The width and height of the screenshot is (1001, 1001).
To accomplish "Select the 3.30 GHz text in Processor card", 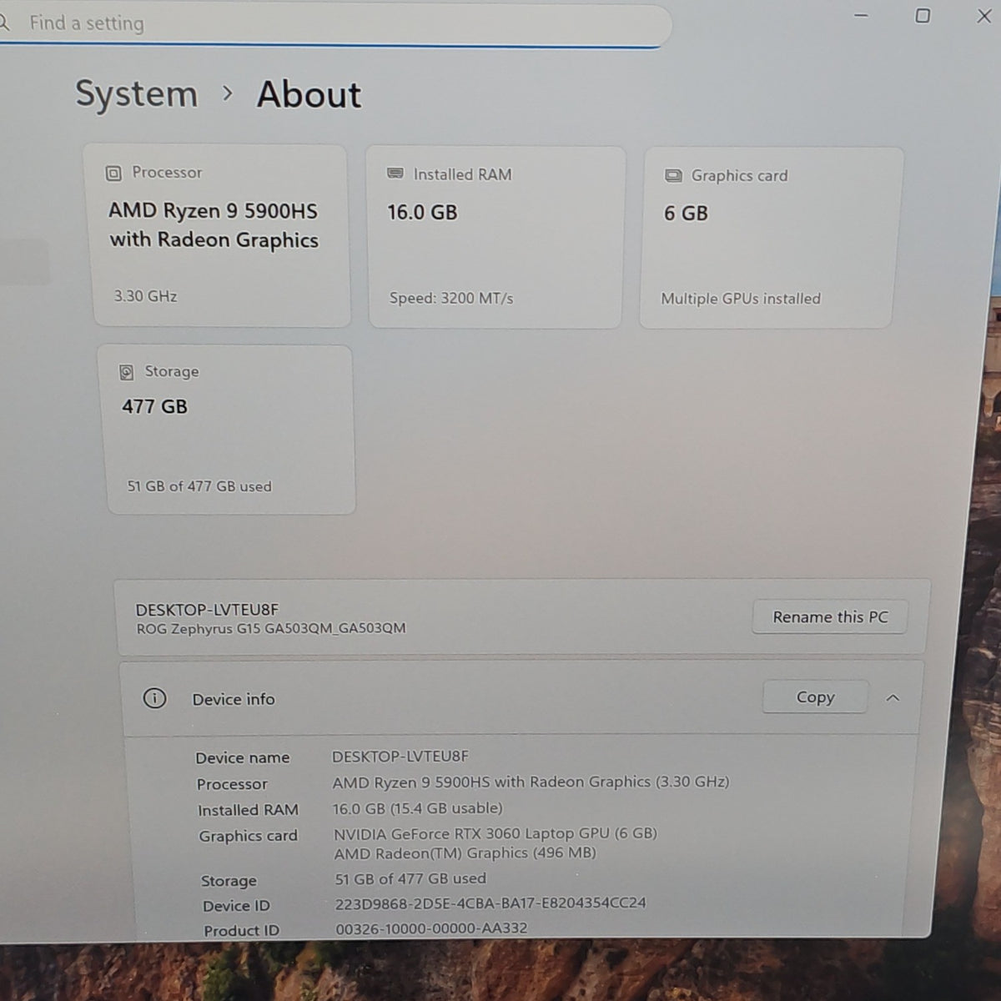I will 145,296.
